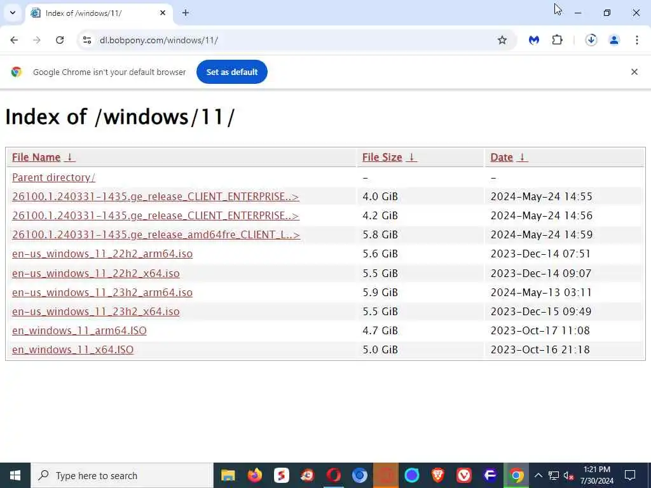Click the '5.8 GiB' size cell
Screen dimensions: 651x488
click(380, 234)
